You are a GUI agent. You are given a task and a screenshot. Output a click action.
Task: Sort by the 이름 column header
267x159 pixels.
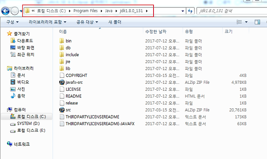(x=63, y=31)
